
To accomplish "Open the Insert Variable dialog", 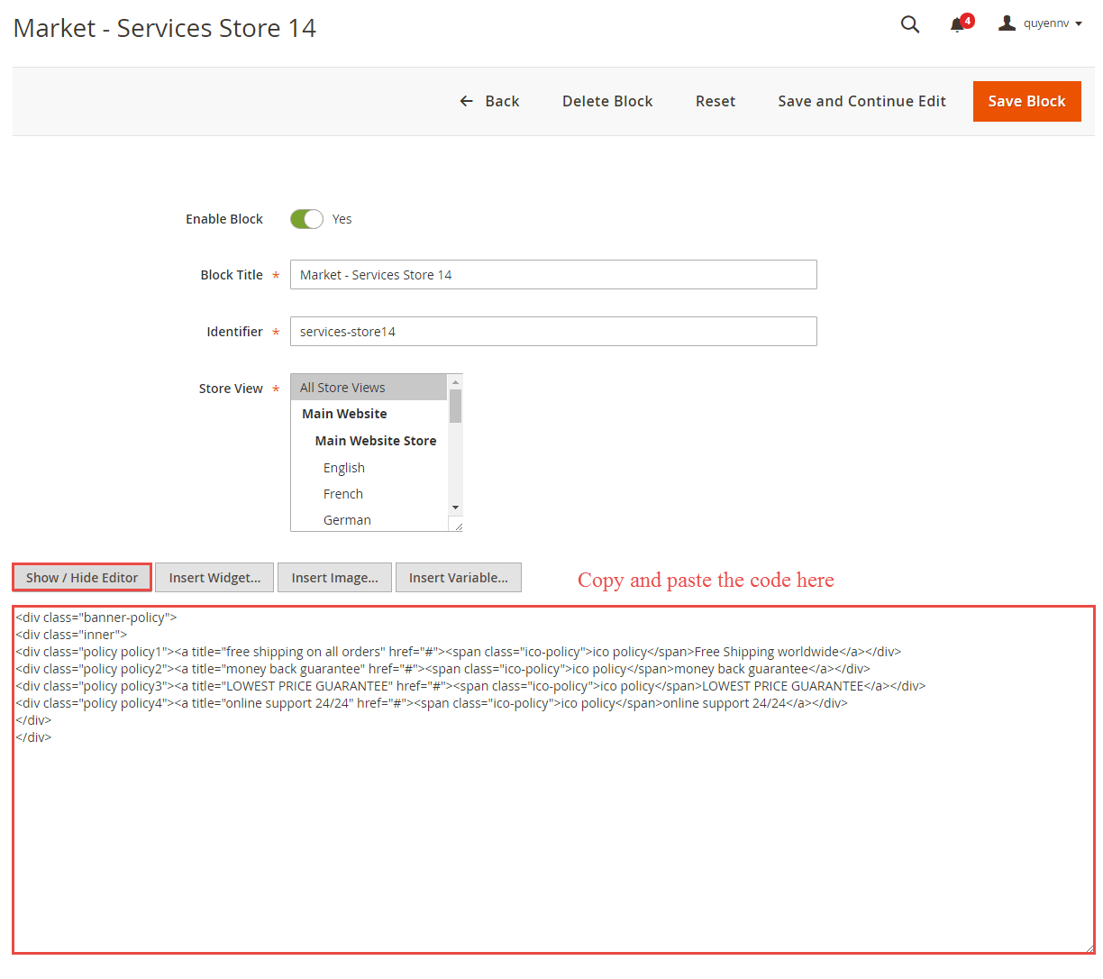I will (x=458, y=578).
